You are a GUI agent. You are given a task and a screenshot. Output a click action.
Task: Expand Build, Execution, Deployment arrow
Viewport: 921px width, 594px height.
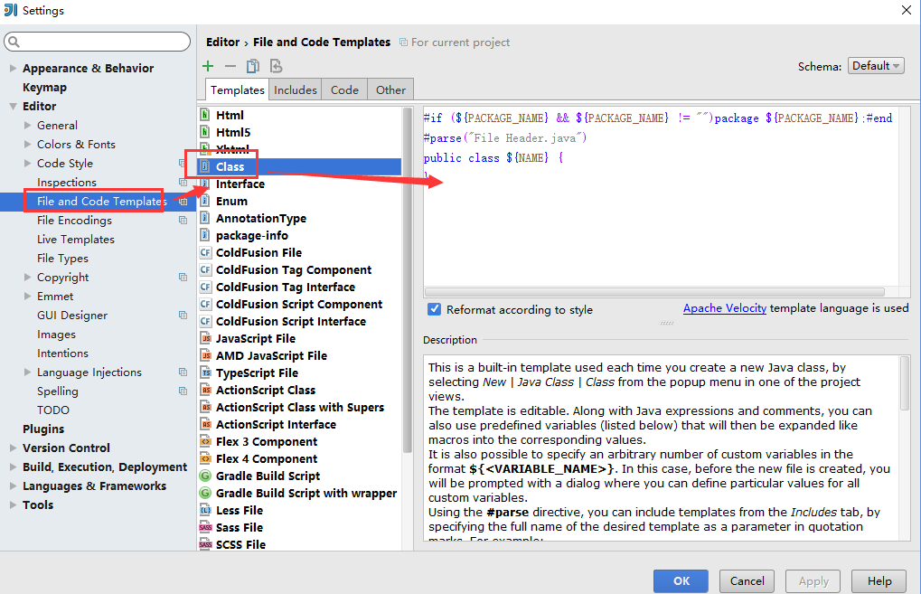pos(13,467)
